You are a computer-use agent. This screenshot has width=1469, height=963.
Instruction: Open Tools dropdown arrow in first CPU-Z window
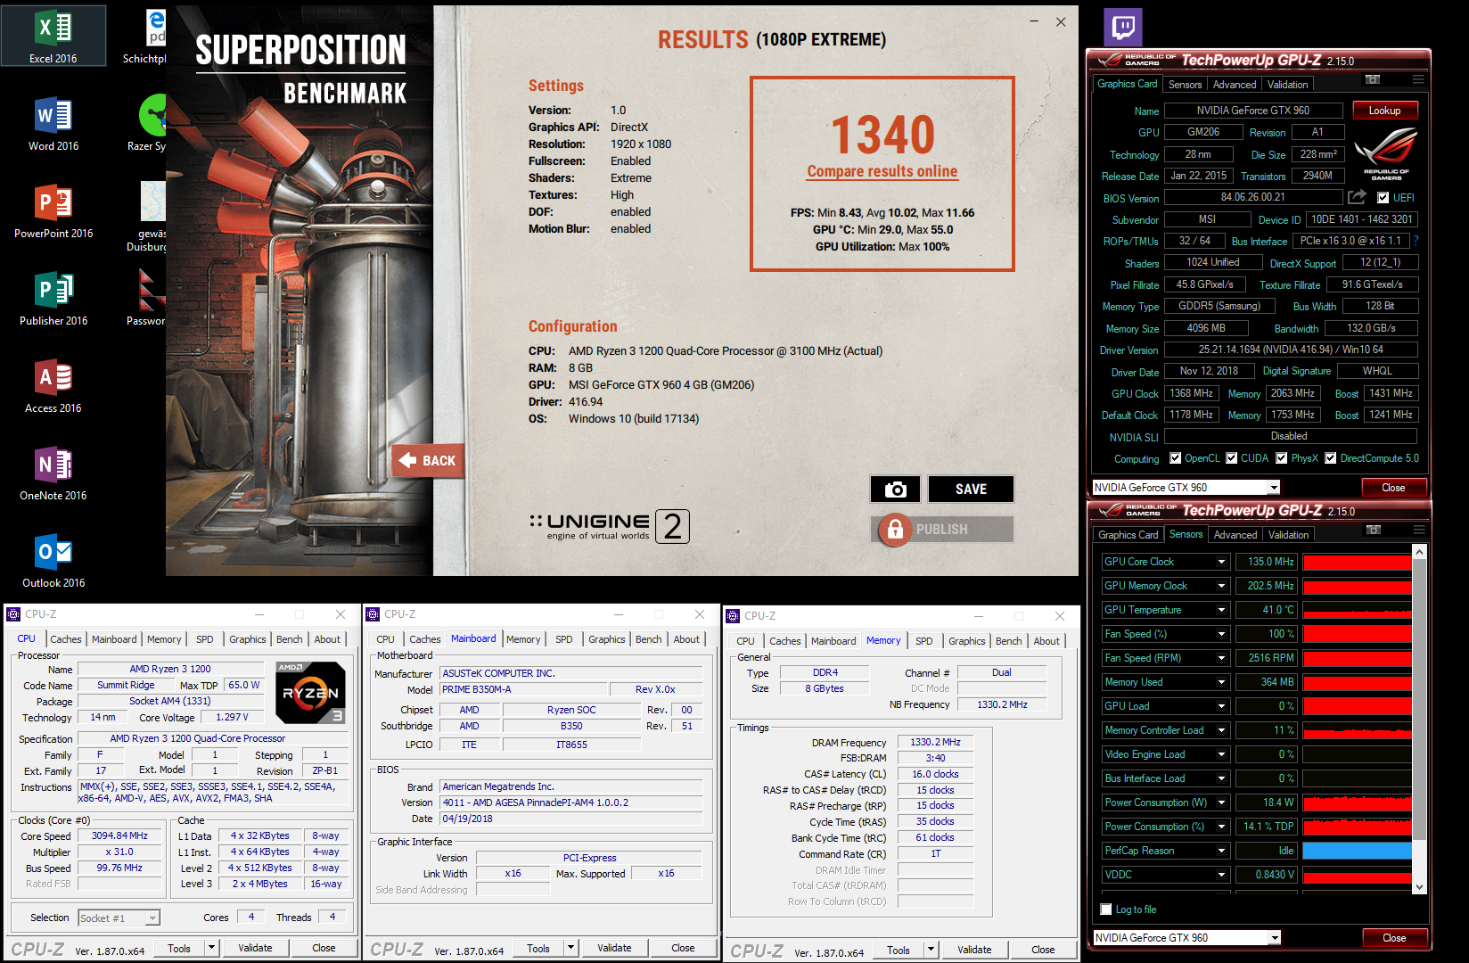click(x=211, y=948)
